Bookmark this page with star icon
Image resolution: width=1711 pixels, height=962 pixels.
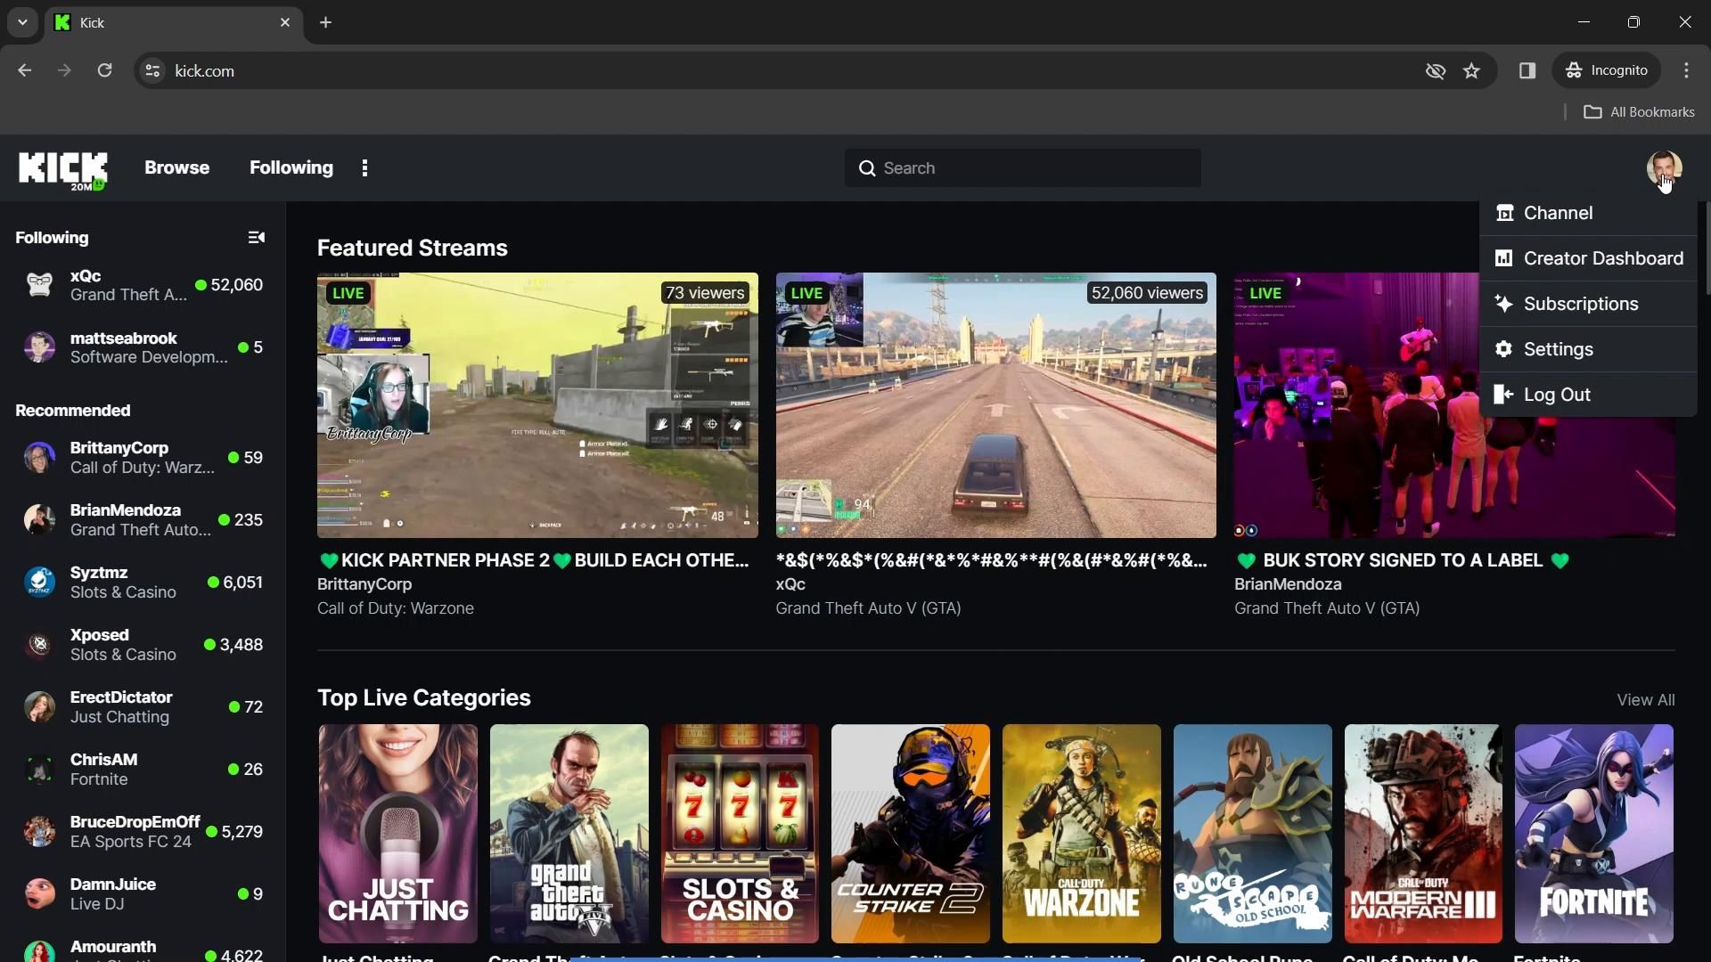1471,70
